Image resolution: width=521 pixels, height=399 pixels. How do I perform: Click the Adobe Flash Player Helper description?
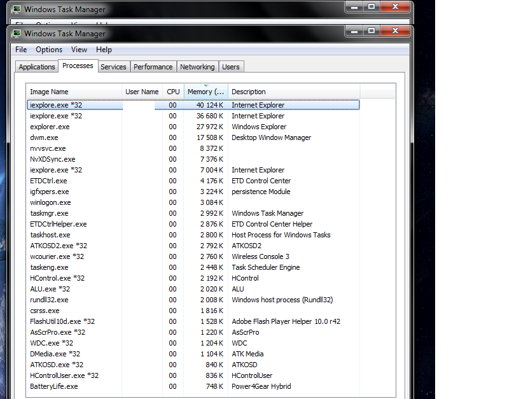click(x=286, y=321)
